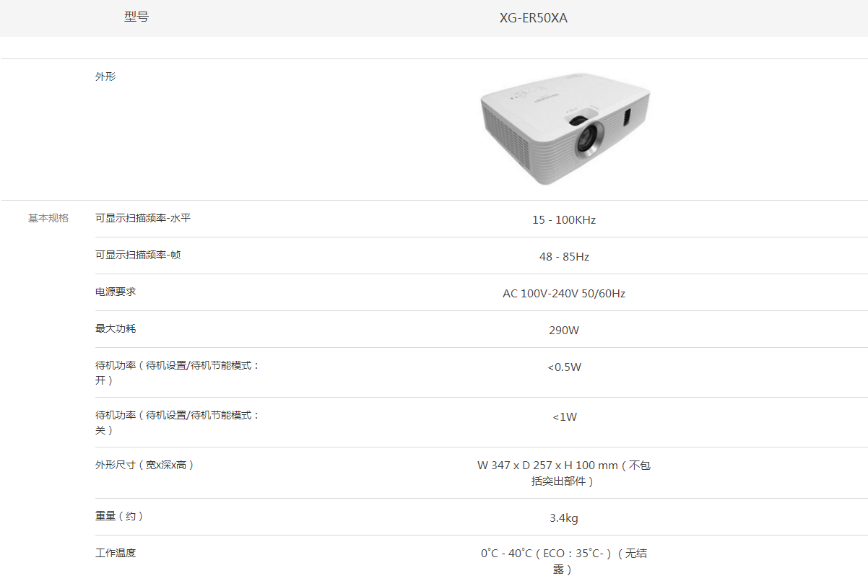Viewport: 868px width, 581px height.
Task: Select the <1W standby power value
Action: click(x=565, y=416)
